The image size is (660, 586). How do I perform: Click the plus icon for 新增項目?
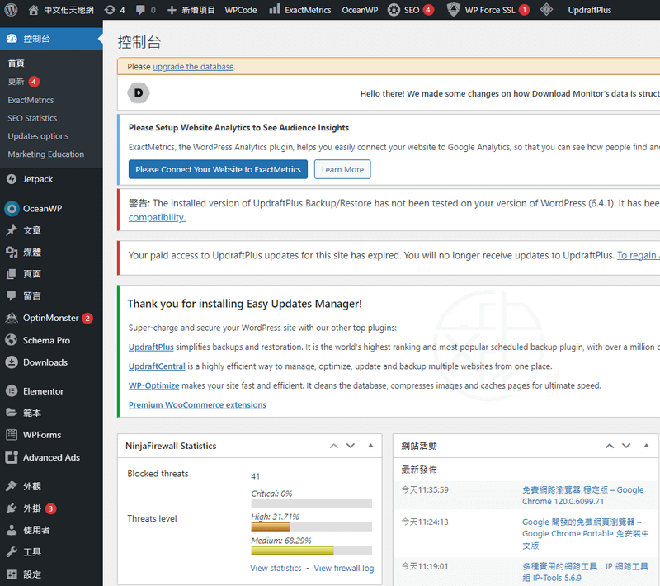click(172, 10)
